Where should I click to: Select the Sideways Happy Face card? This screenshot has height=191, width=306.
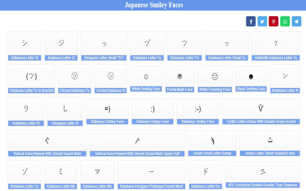pyautogui.click(x=153, y=109)
